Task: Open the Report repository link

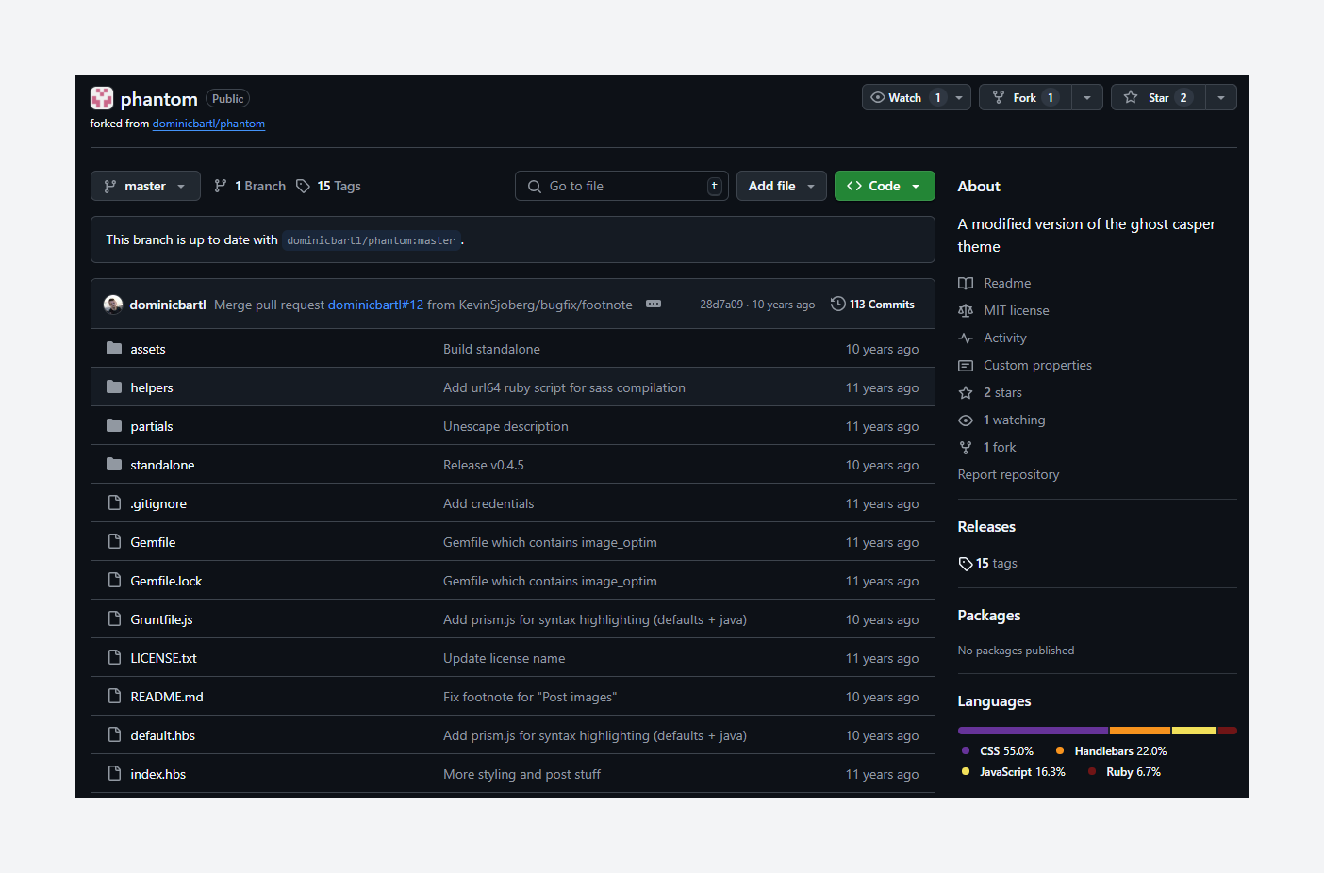Action: point(1008,474)
